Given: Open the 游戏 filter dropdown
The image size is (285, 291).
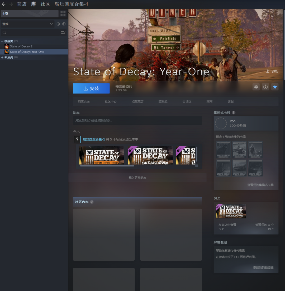Looking at the screenshot, I should pos(27,24).
